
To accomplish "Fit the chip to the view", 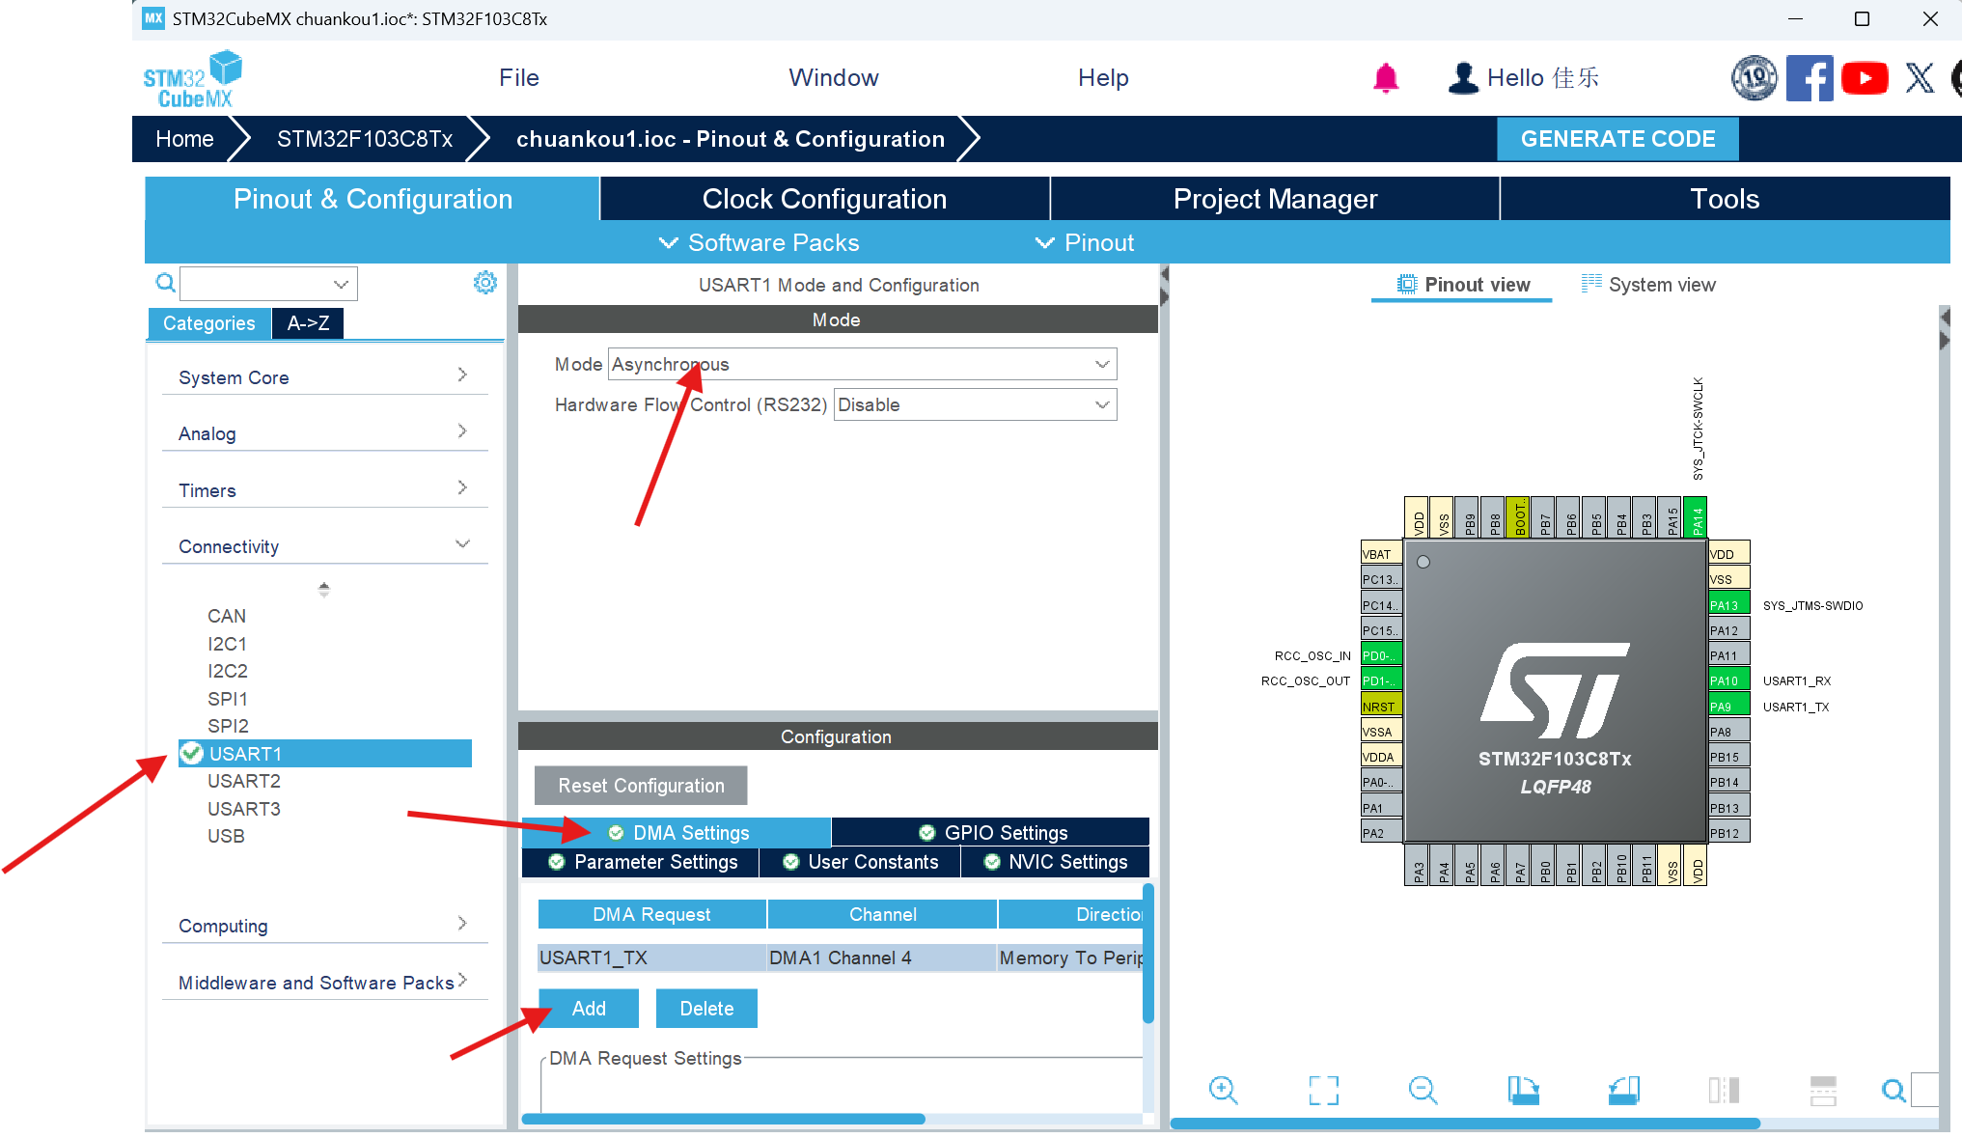I will [x=1324, y=1090].
